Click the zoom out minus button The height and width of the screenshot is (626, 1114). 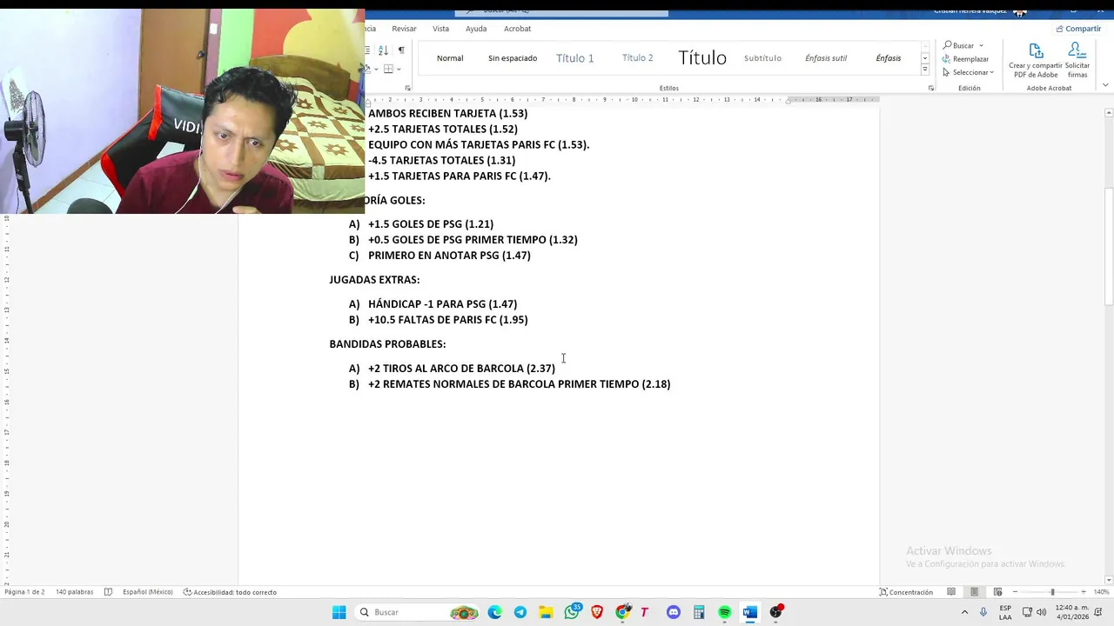point(1015,592)
